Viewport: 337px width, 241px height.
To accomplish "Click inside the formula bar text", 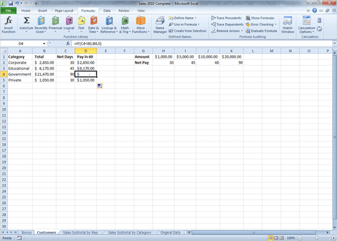I will [x=88, y=43].
